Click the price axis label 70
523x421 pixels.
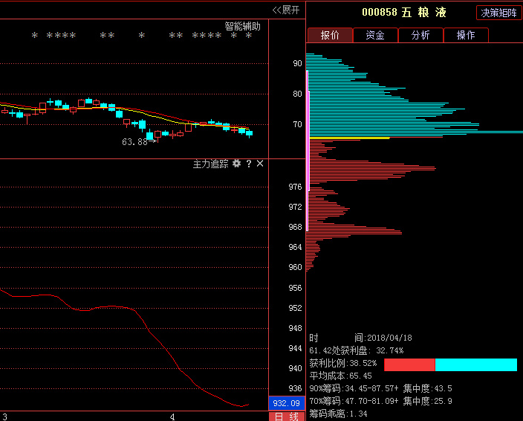pos(297,124)
